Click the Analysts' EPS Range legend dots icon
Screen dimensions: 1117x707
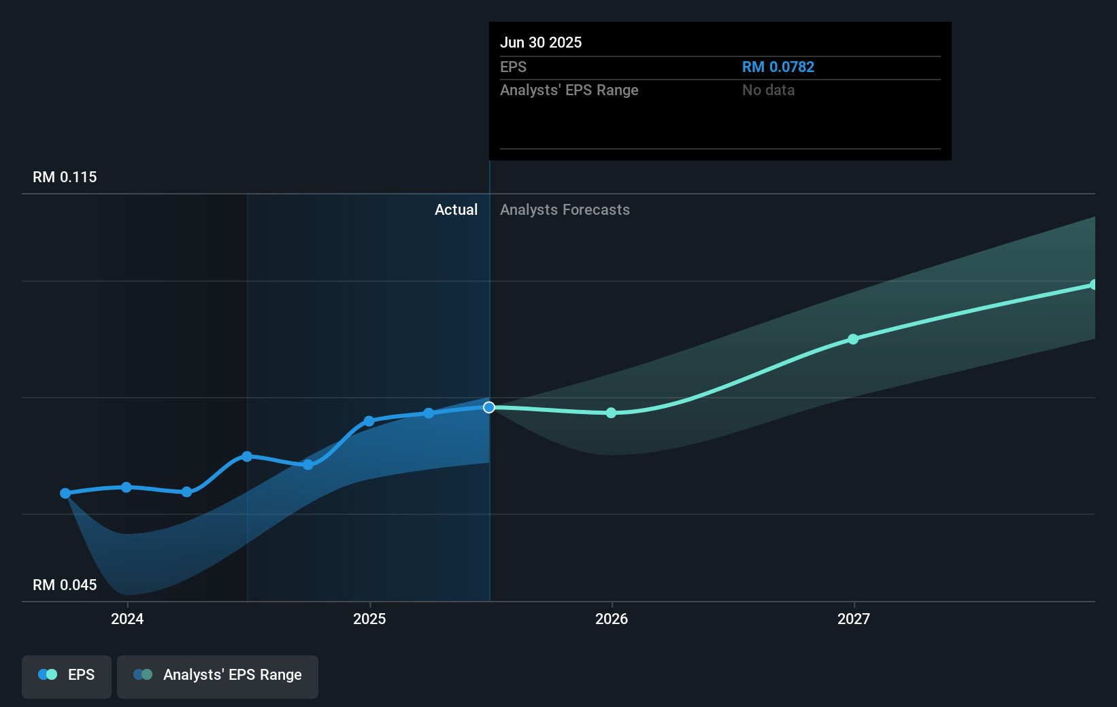[143, 674]
